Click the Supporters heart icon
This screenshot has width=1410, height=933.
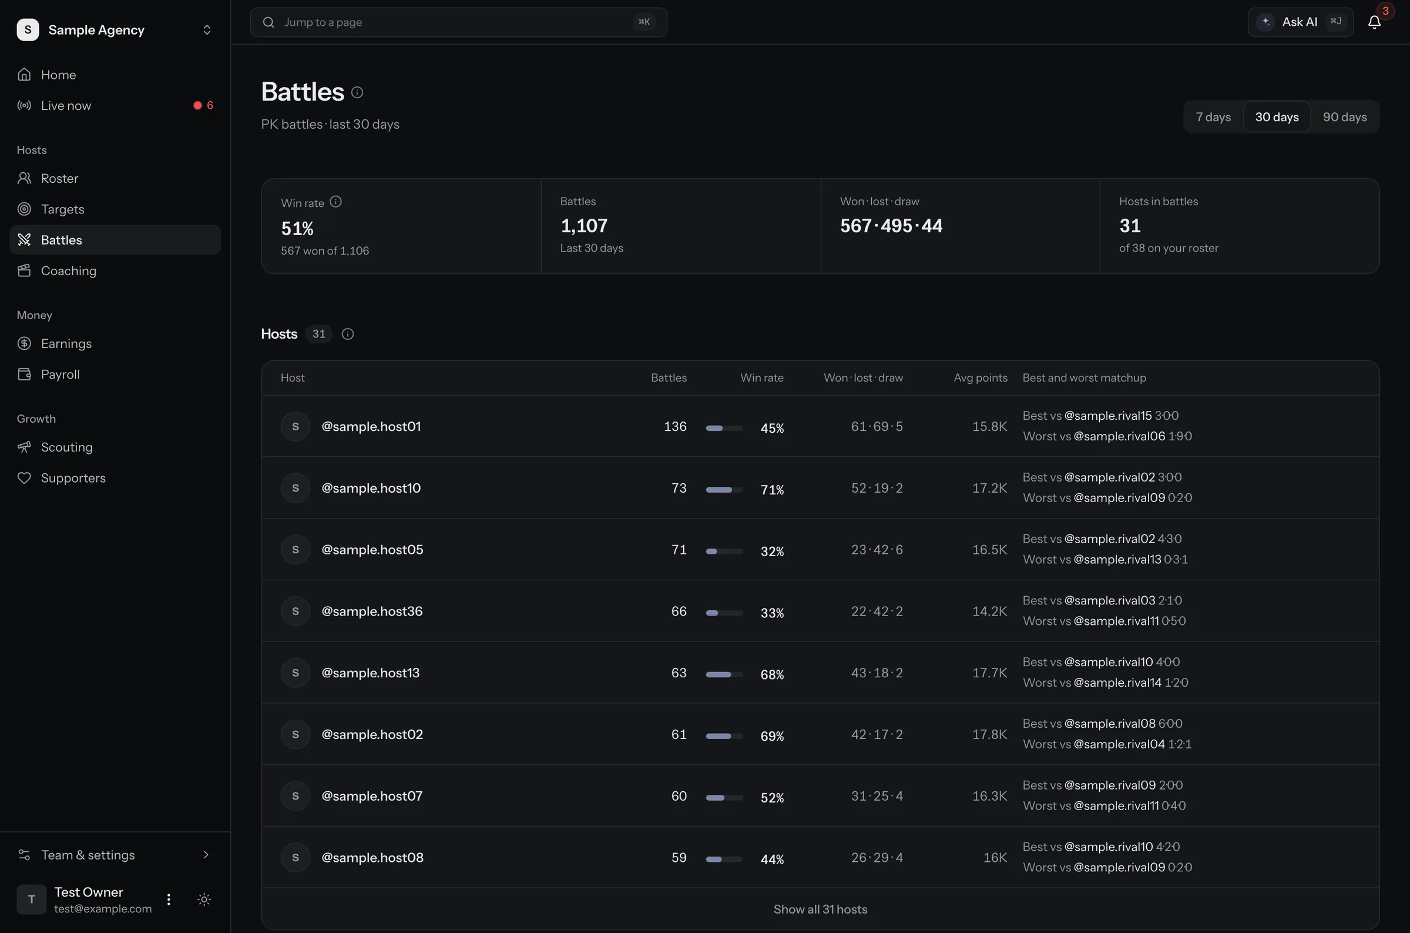24,478
